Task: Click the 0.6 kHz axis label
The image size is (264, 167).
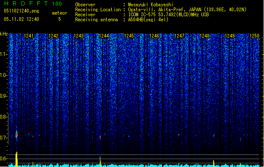Action: 3,159
